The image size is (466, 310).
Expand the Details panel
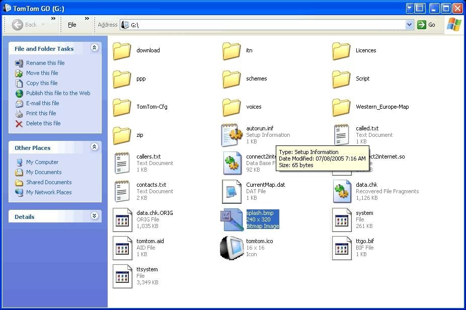[94, 216]
